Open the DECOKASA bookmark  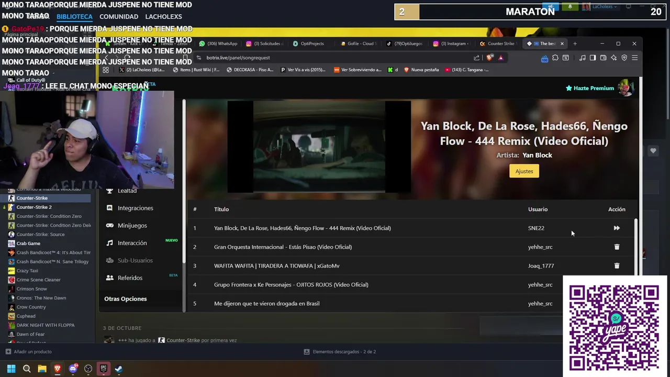point(250,70)
